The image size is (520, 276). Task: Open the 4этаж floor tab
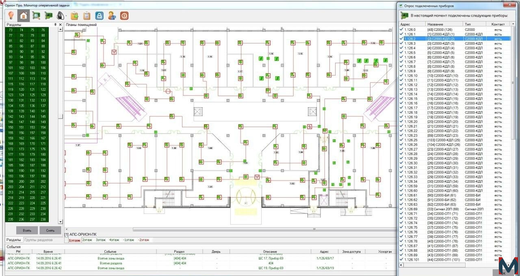pos(114,240)
